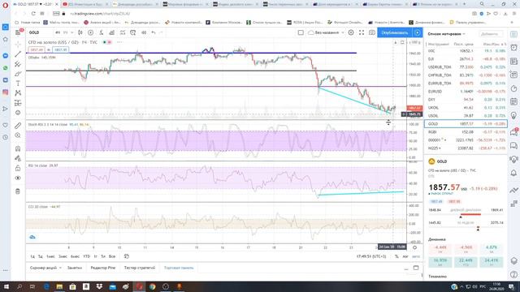
Task: Open the Заметки notes tab
Action: coord(75,268)
